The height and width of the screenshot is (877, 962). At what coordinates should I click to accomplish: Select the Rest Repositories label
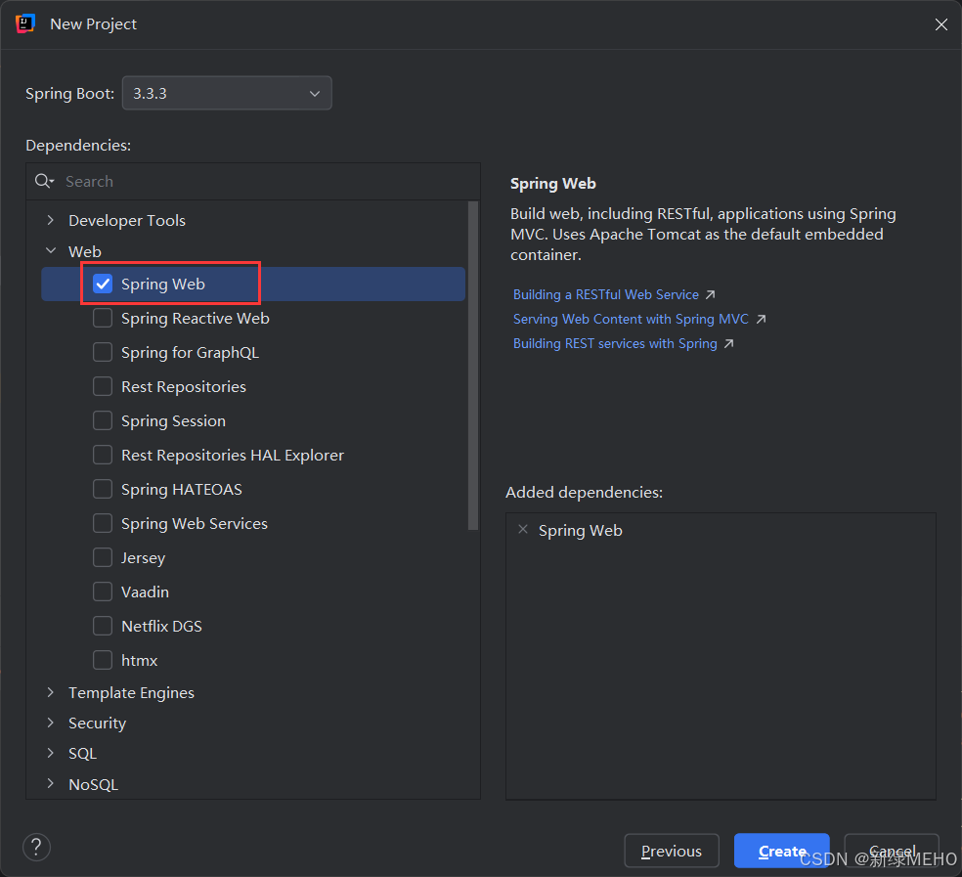184,386
